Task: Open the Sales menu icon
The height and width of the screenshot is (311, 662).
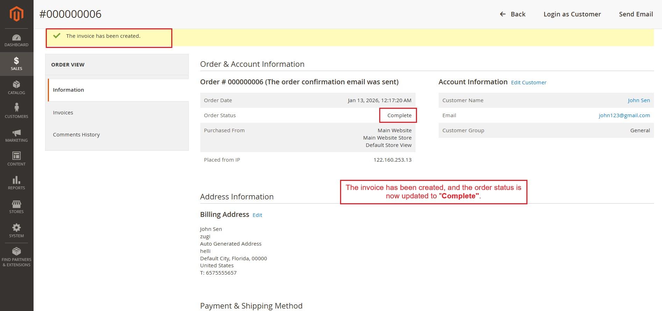Action: point(16,61)
